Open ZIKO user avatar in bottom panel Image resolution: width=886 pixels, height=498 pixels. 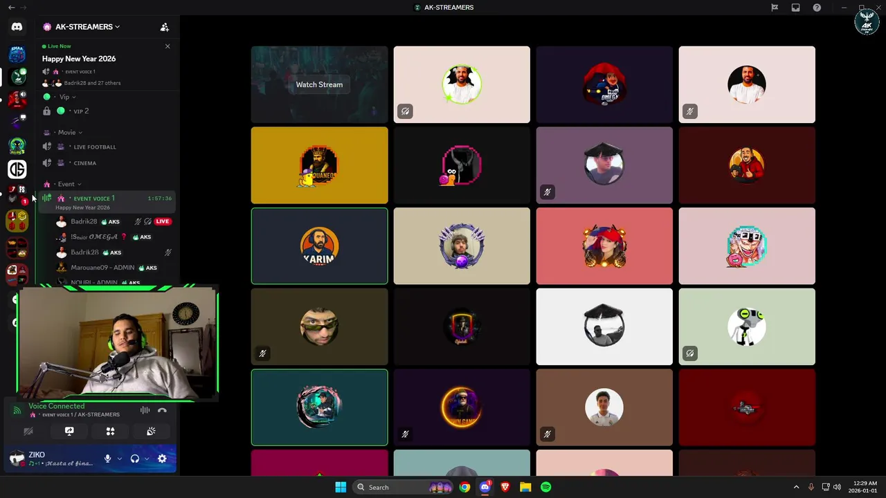(x=17, y=458)
